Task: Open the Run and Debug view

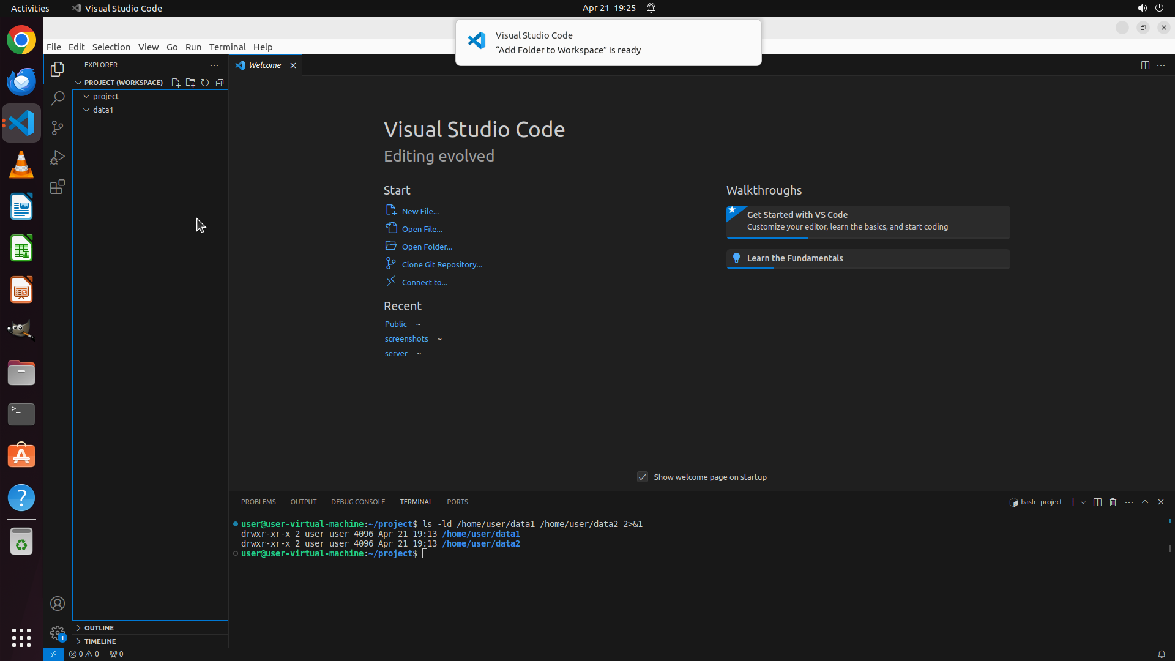Action: tap(58, 157)
